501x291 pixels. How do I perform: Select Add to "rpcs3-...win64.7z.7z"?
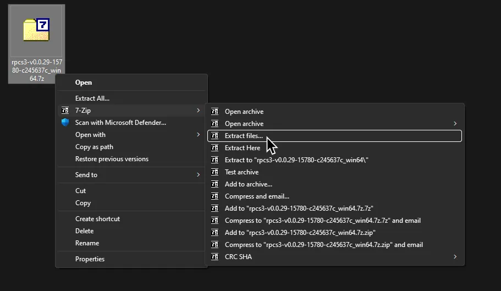334,208
